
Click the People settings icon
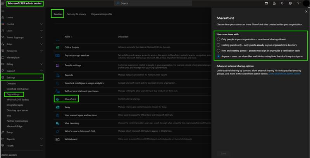57,65
